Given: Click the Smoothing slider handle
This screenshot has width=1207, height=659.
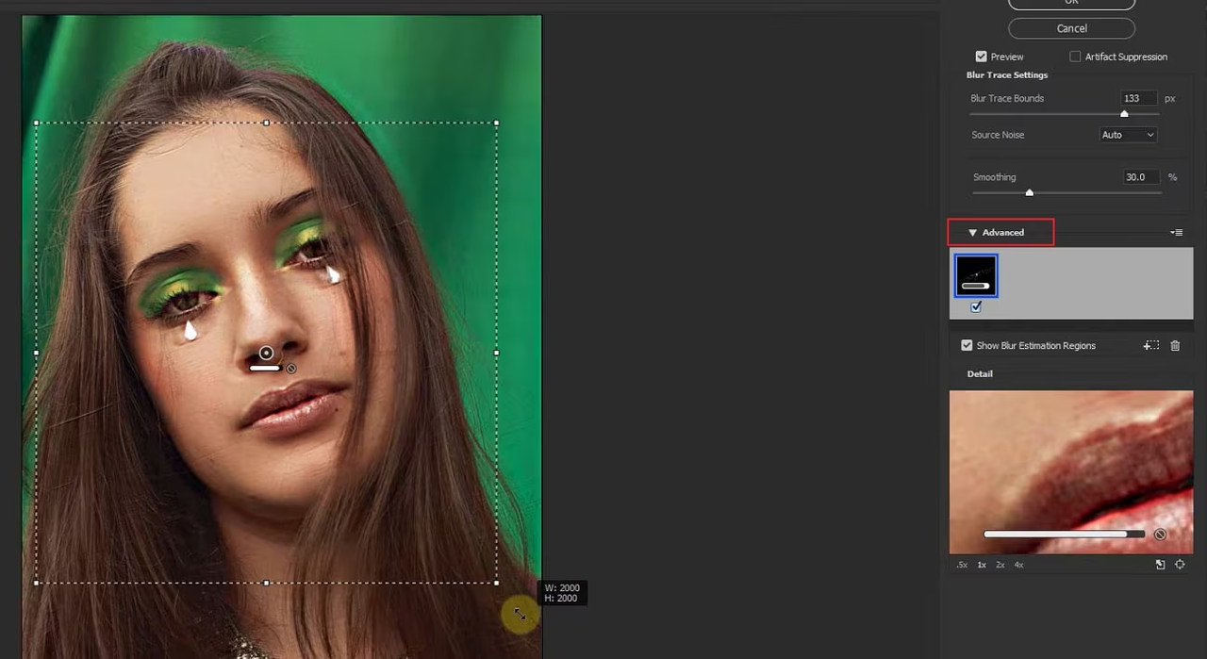Looking at the screenshot, I should pyautogui.click(x=1029, y=192).
